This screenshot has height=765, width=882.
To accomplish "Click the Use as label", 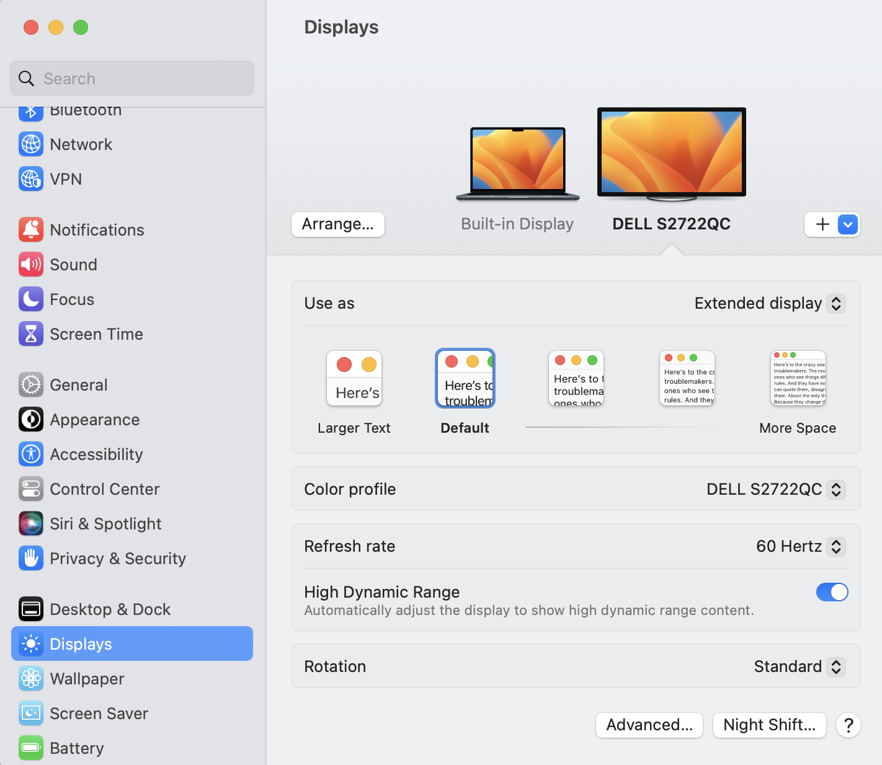I will click(x=329, y=303).
